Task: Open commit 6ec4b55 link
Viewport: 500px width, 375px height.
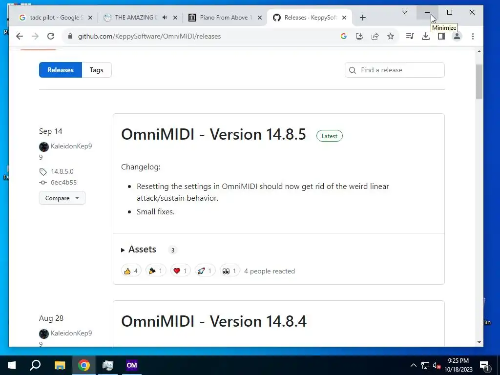Action: tap(64, 183)
